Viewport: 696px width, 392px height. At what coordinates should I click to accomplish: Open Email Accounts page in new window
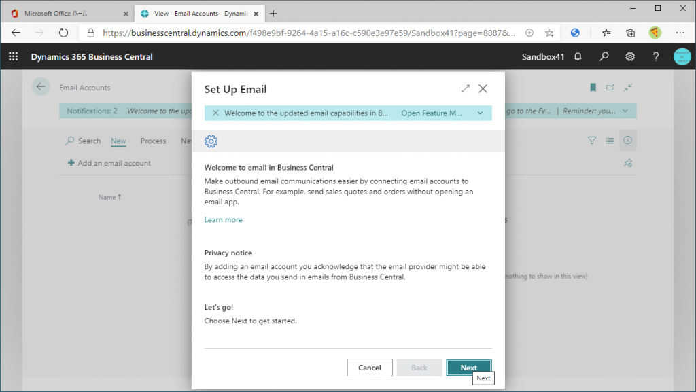tap(610, 88)
